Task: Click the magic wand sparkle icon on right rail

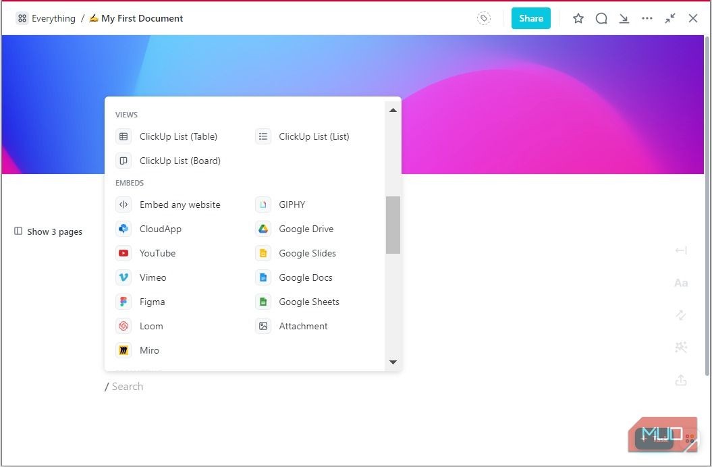Action: click(681, 348)
